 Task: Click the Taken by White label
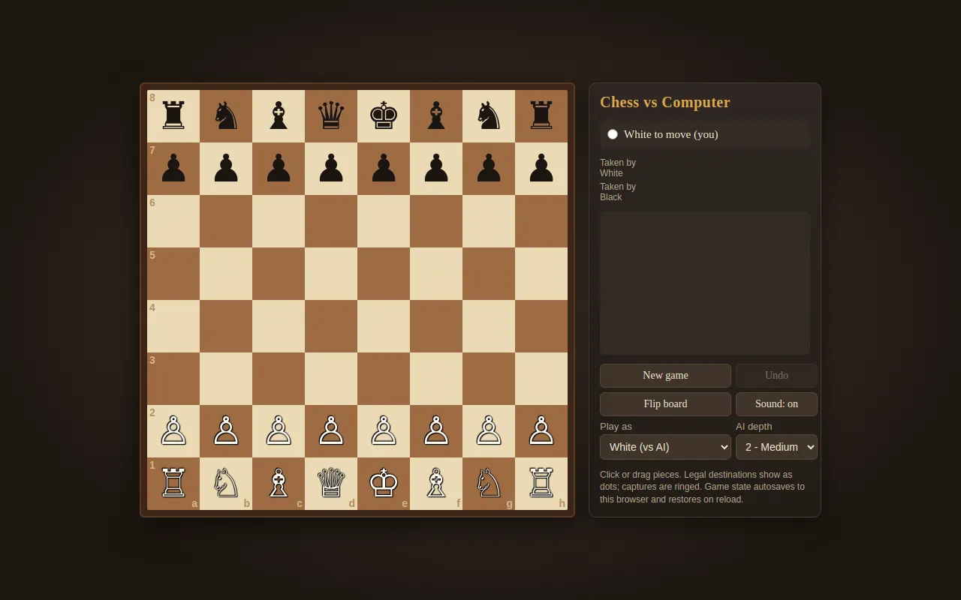click(618, 168)
